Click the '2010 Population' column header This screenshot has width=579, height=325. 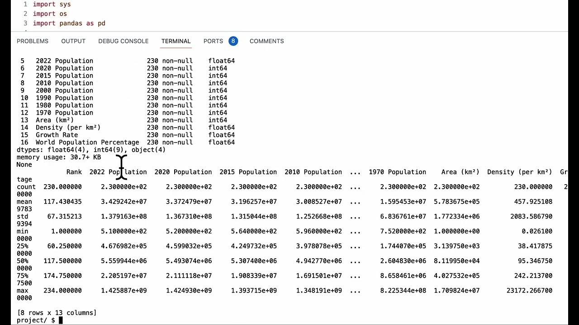coord(313,172)
